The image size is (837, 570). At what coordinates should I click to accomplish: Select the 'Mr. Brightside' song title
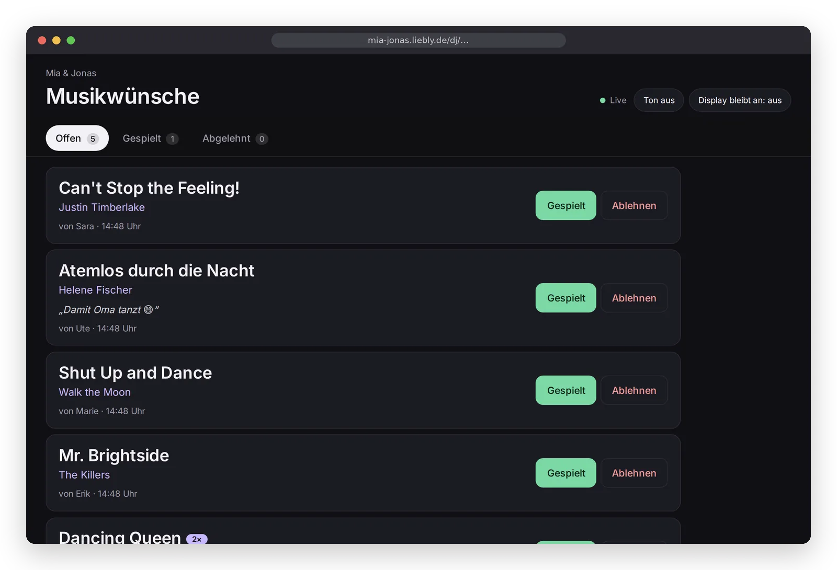pyautogui.click(x=114, y=456)
